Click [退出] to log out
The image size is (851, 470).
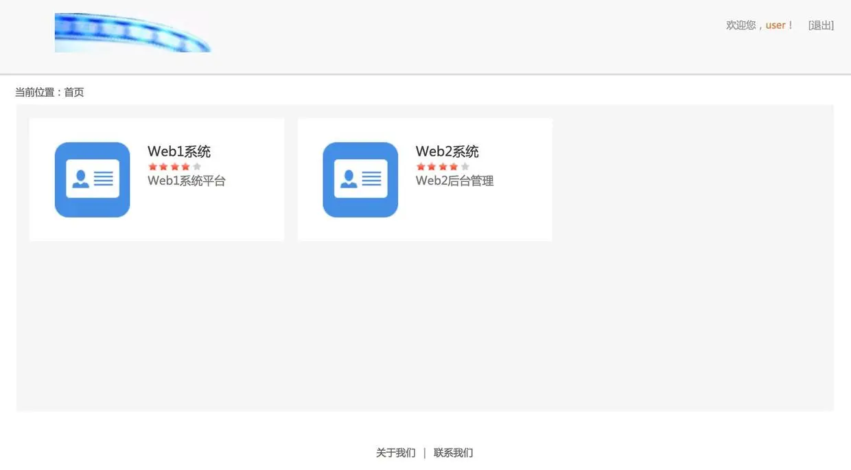point(821,25)
